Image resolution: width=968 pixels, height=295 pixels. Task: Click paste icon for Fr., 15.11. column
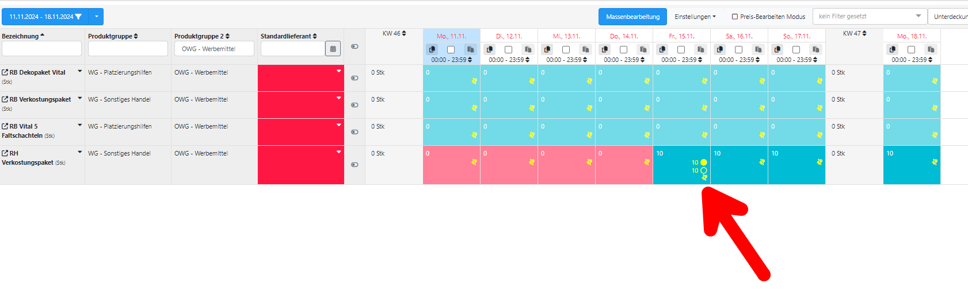(700, 50)
